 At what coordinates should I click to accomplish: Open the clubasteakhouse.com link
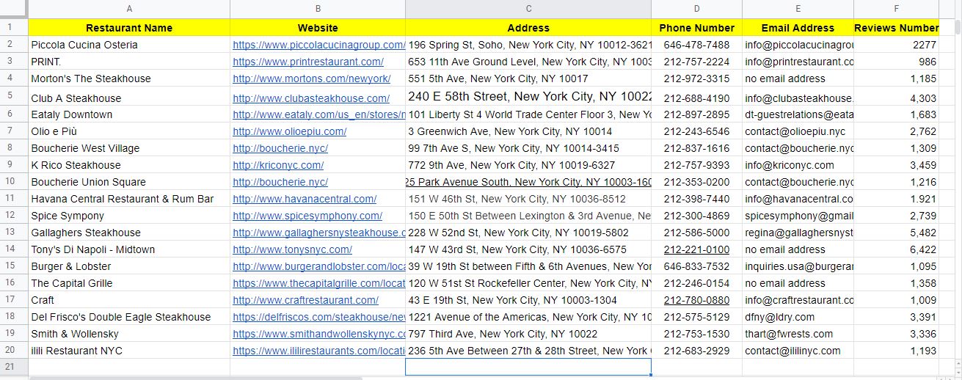[x=311, y=98]
